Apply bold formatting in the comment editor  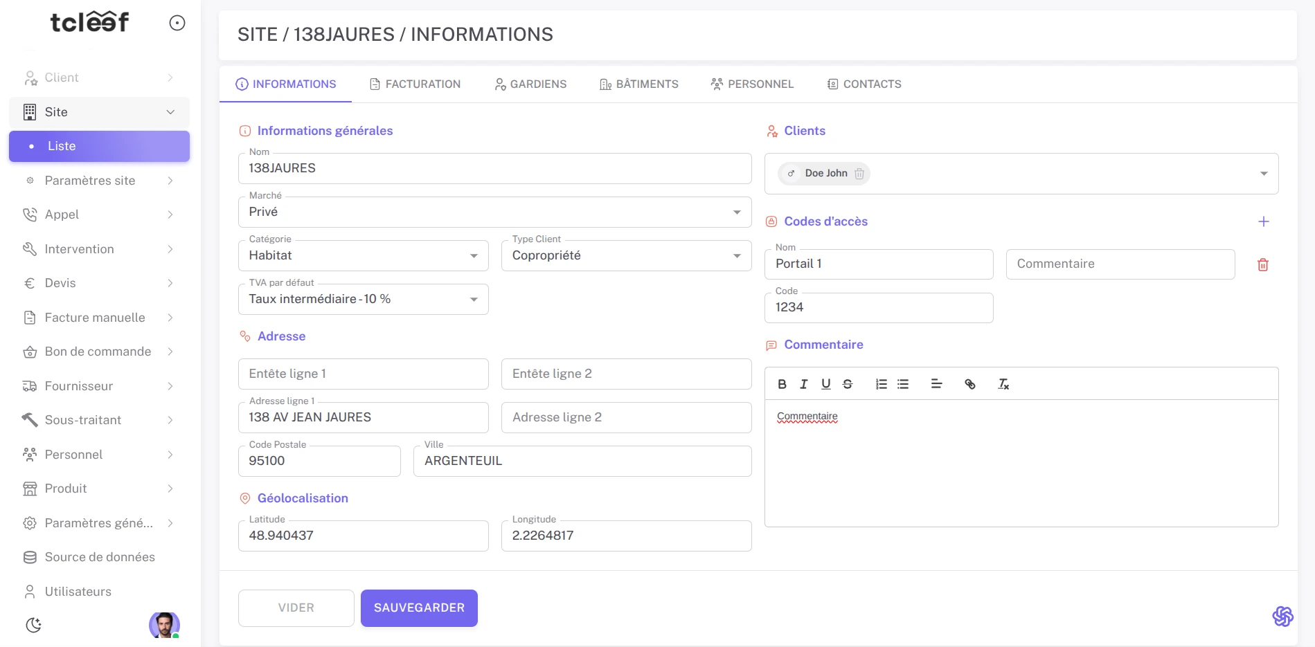782,384
